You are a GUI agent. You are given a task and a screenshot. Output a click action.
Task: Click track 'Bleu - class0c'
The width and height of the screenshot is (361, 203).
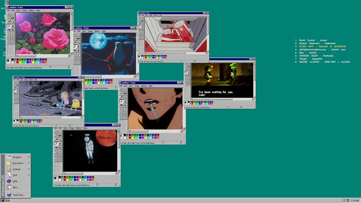[308, 53]
